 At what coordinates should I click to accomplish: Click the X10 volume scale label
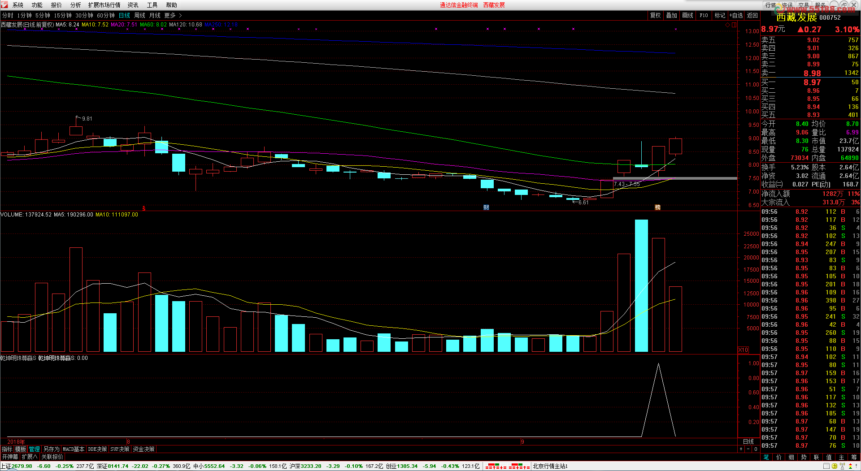743,350
